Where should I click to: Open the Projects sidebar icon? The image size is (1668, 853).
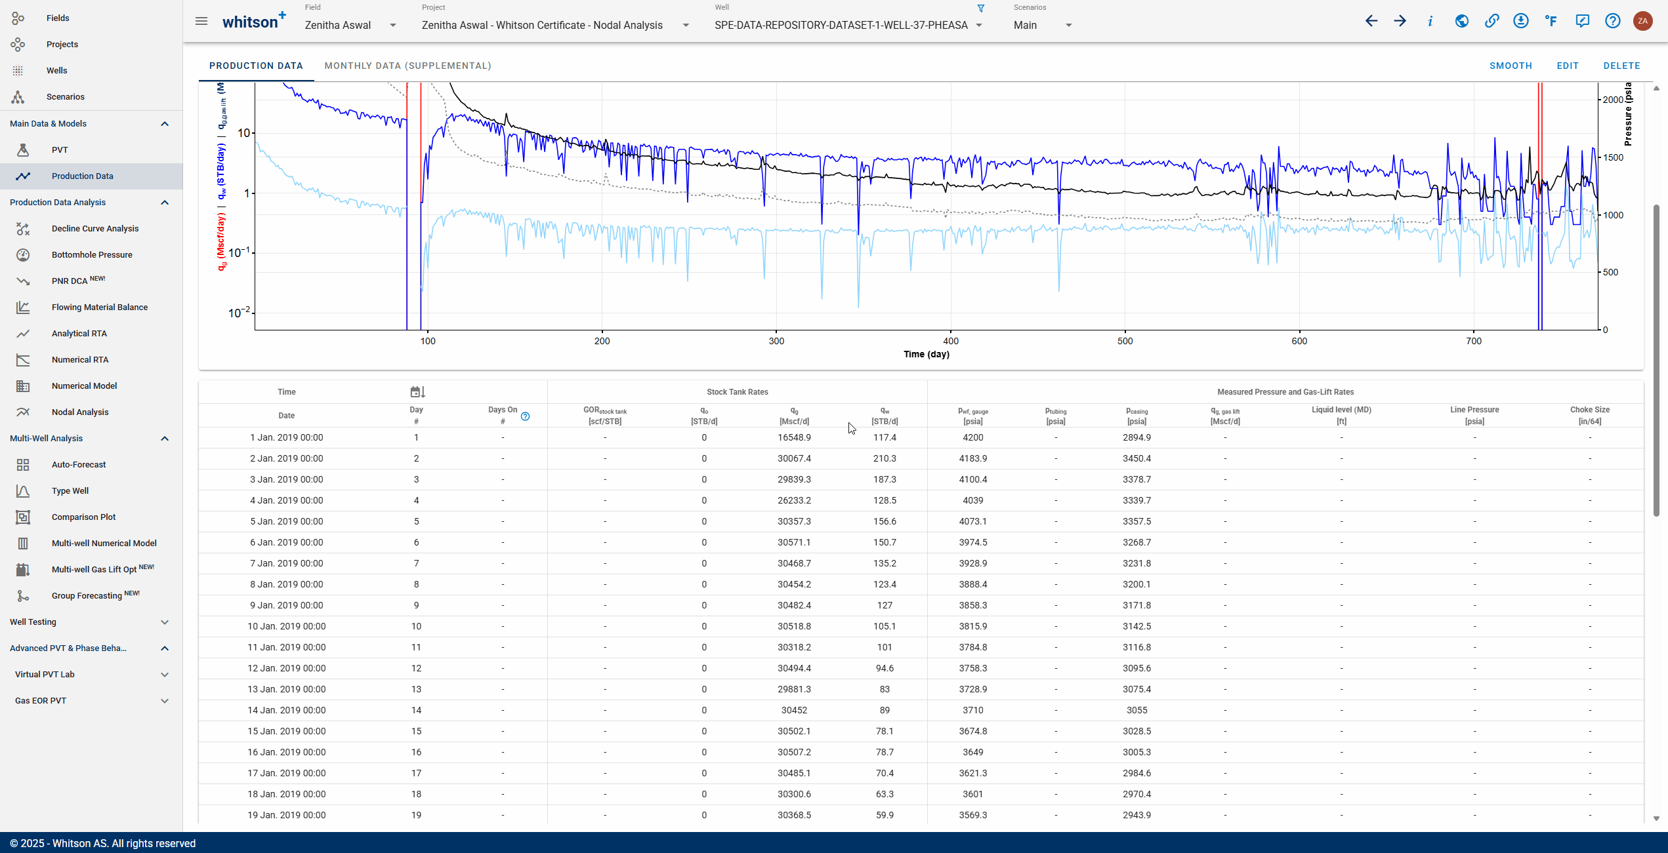tap(18, 45)
